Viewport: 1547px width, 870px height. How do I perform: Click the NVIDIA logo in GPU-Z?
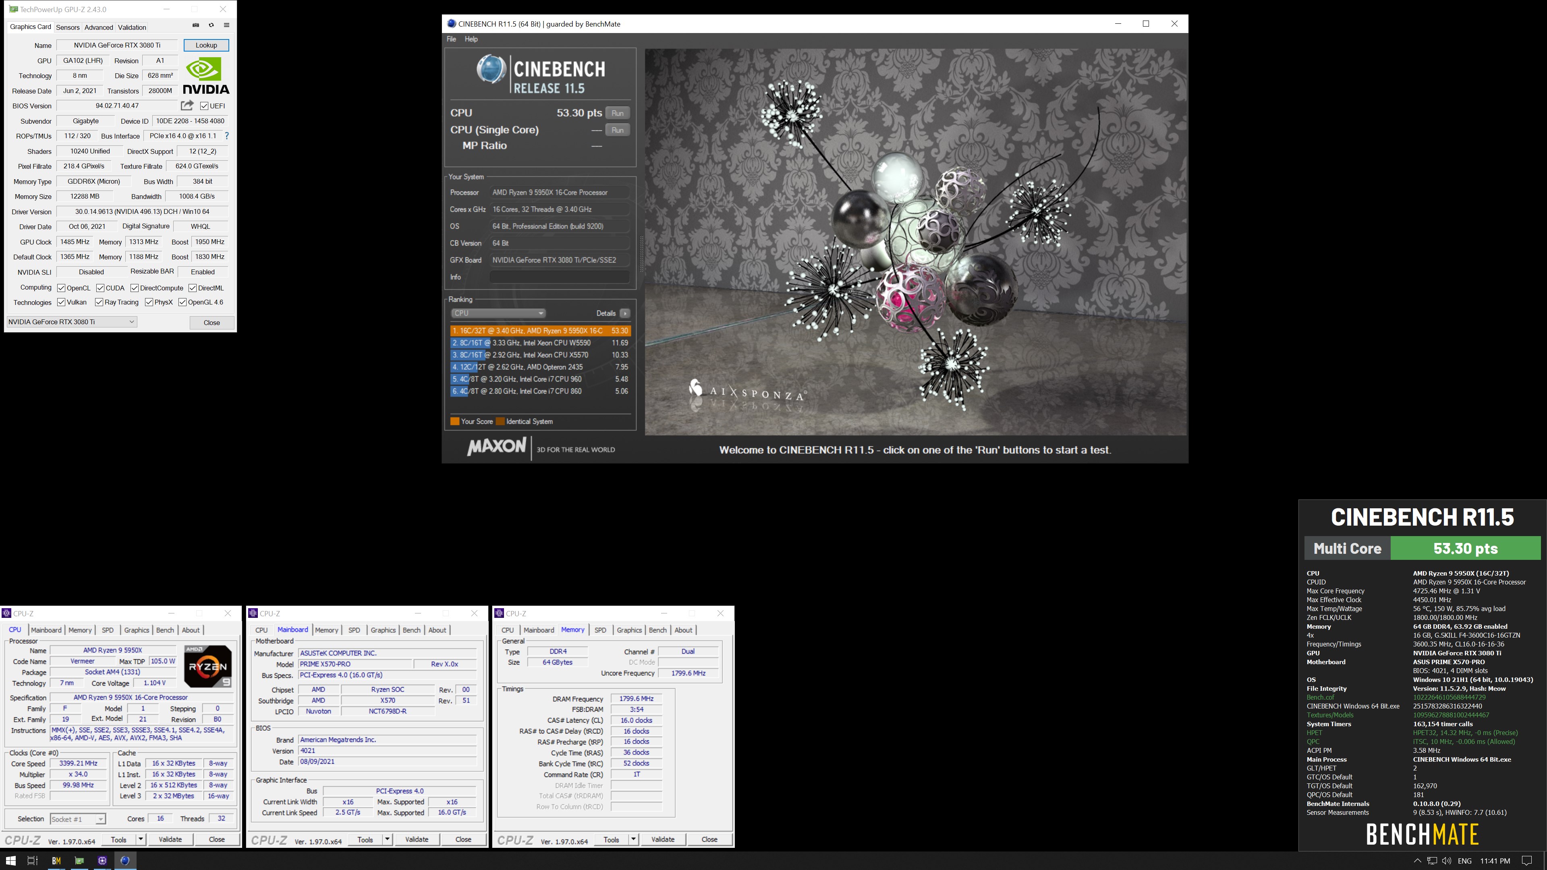point(206,76)
